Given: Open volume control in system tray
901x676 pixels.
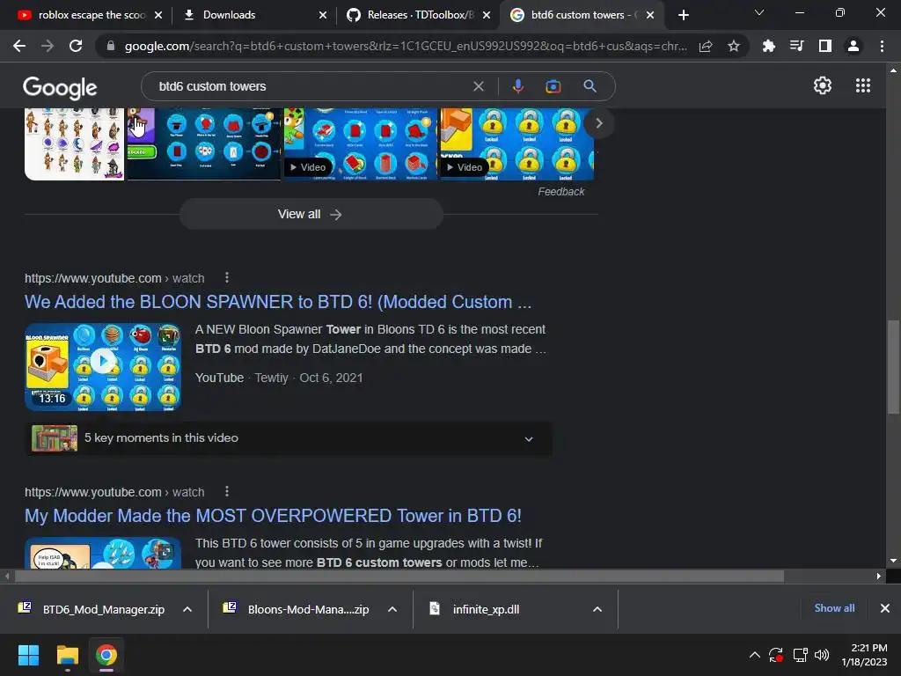Looking at the screenshot, I should tap(822, 655).
